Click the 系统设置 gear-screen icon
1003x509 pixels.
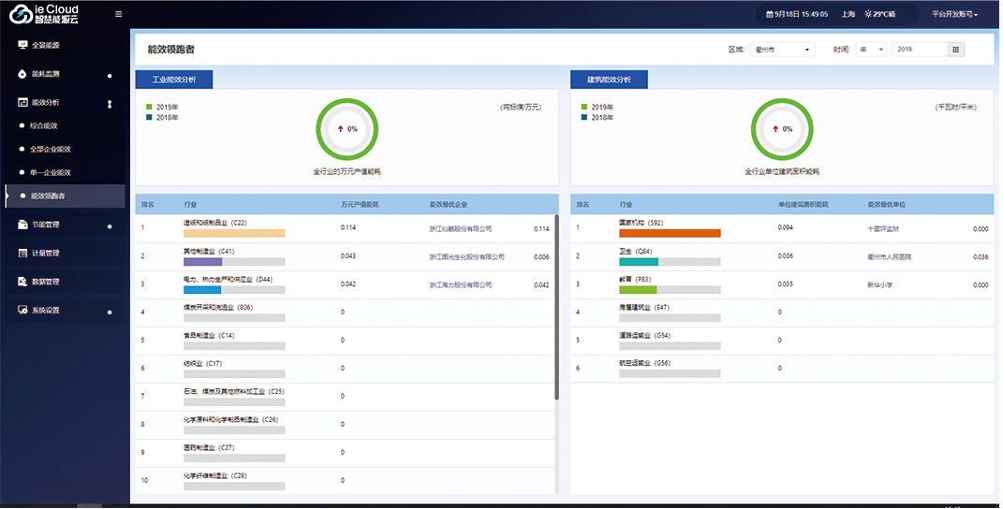pyautogui.click(x=23, y=310)
